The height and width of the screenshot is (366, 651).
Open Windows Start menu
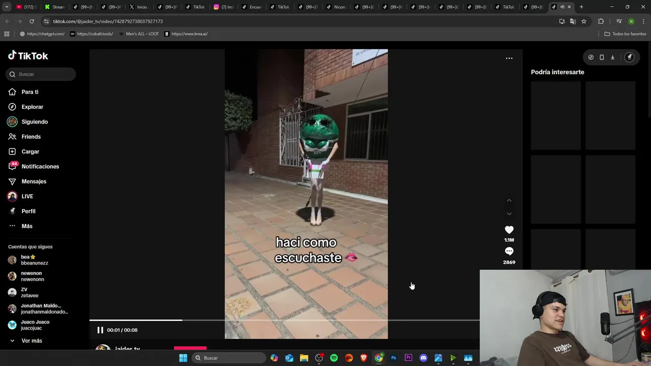[183, 358]
